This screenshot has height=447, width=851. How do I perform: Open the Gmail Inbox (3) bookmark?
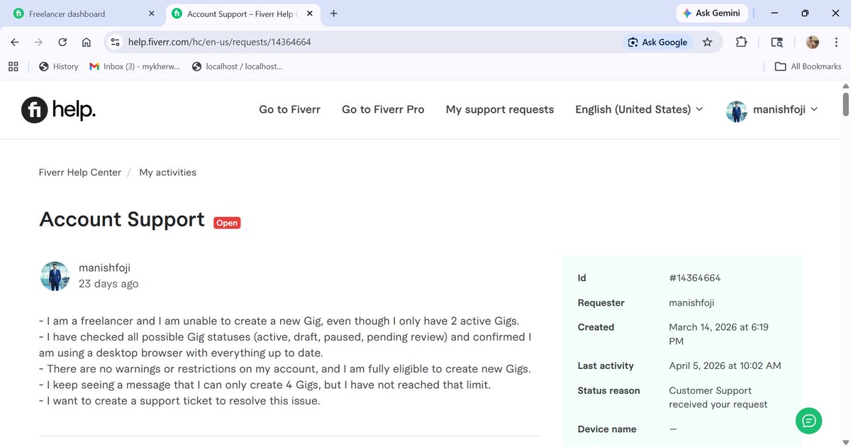point(135,66)
